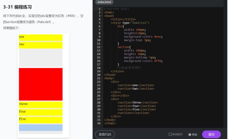Screen dimensions: 228x139
Task: Fold the section CSS rule on line 12
Action: pyautogui.click(x=102, y=47)
